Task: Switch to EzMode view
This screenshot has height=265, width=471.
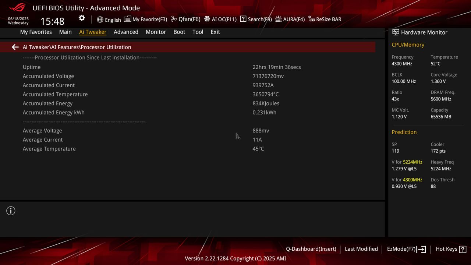Action: coord(404,249)
